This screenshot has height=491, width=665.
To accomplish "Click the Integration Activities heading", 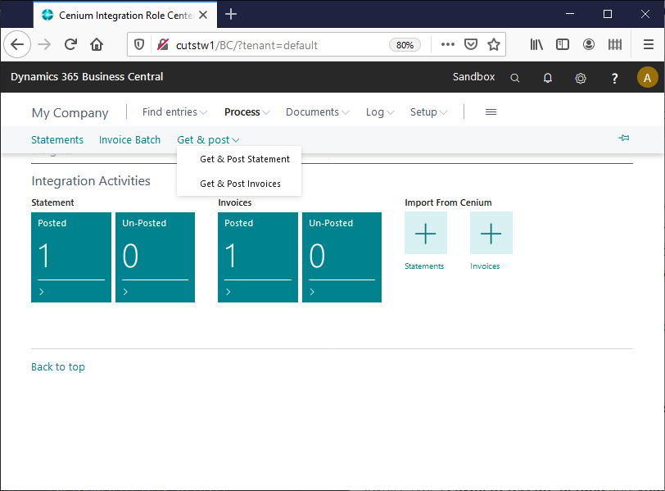I will [x=91, y=181].
